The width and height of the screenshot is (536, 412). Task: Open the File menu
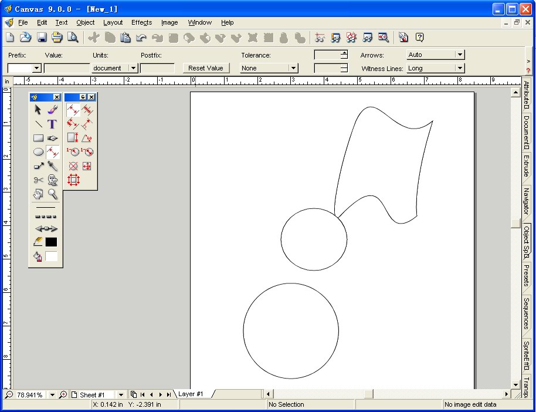coord(23,22)
